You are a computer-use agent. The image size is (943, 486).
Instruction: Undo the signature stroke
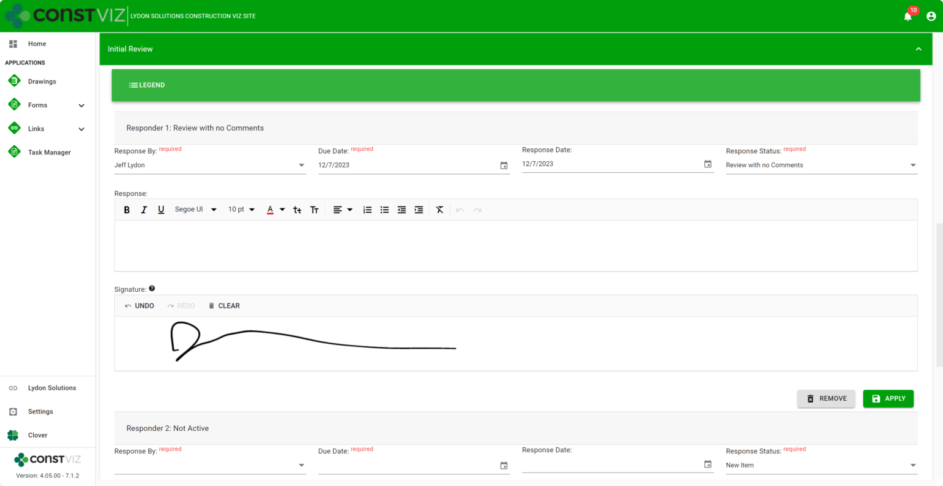point(139,305)
